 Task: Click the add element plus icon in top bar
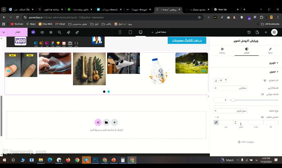tap(266, 32)
